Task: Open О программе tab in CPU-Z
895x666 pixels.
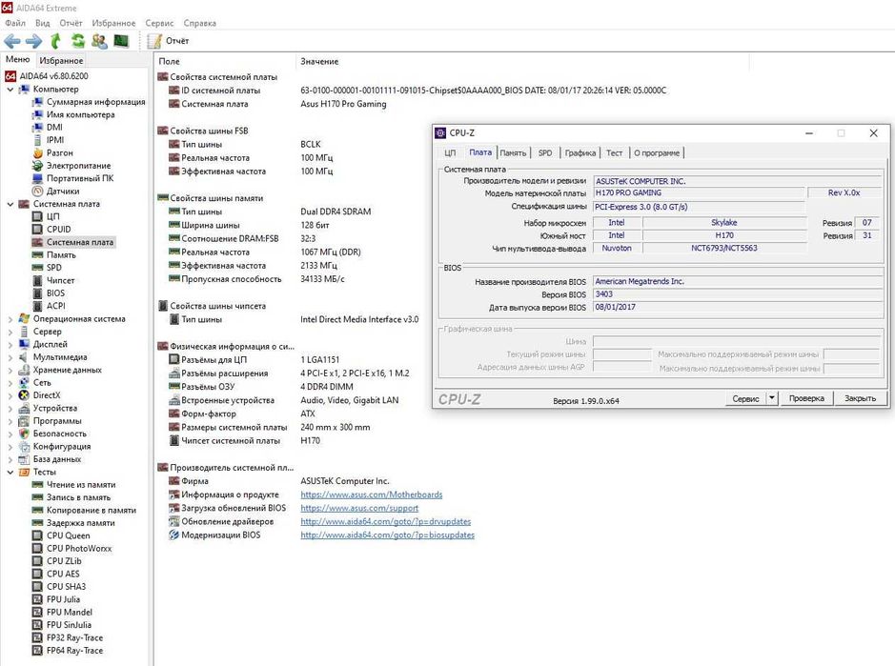Action: (x=657, y=153)
